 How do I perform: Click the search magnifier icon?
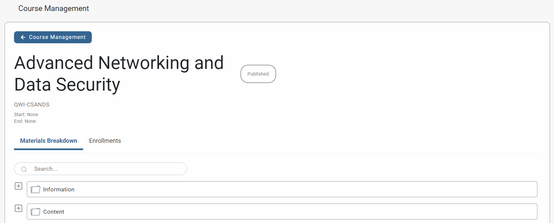tap(24, 169)
